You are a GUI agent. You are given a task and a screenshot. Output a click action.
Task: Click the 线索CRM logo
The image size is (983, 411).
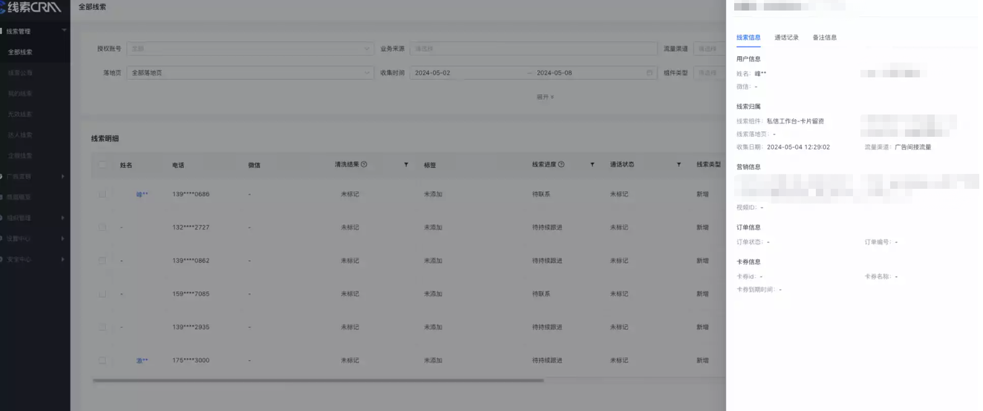coord(31,7)
